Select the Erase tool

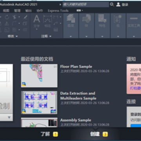click(x=25, y=17)
